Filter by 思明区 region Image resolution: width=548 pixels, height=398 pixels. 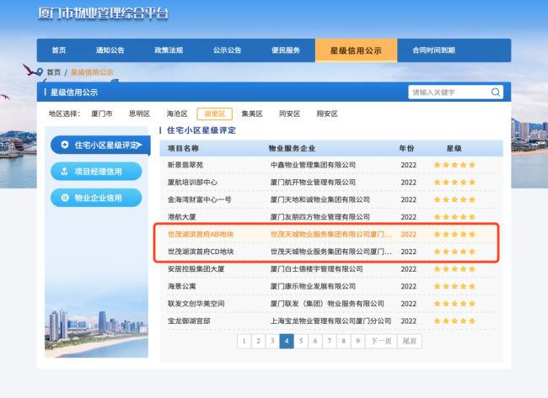(139, 114)
